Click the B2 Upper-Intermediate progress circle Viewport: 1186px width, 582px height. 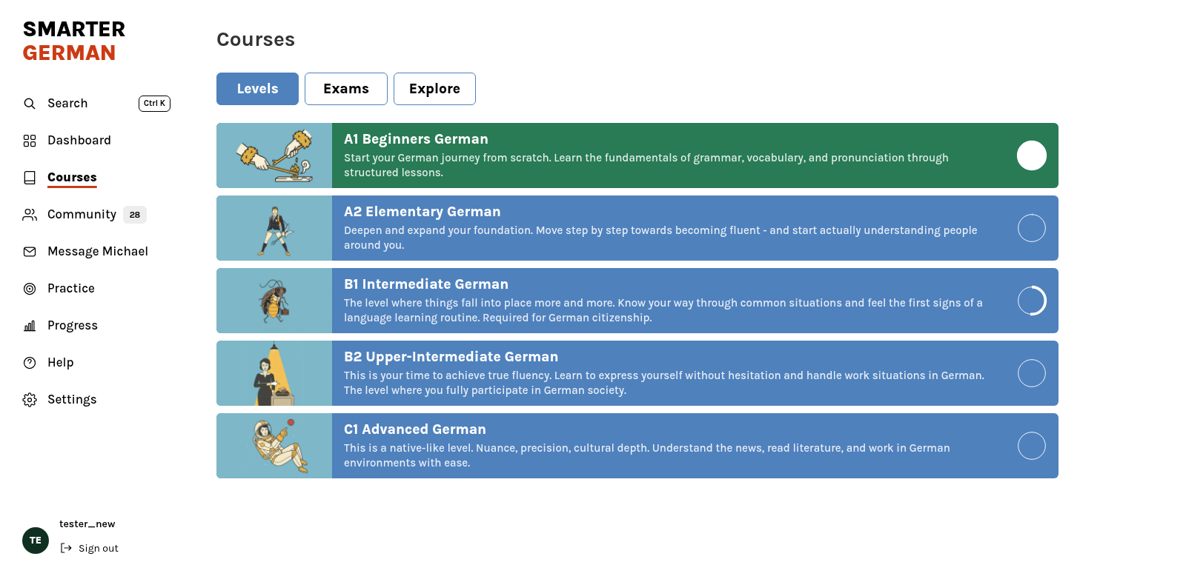pos(1032,373)
